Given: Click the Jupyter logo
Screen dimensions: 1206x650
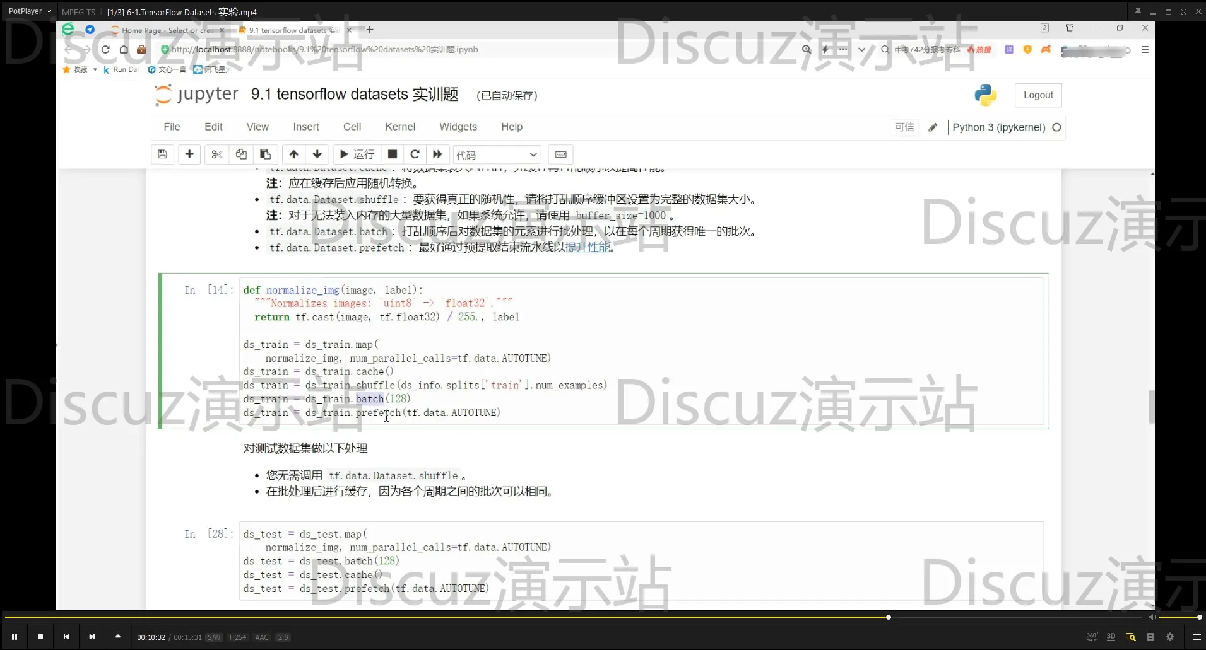Looking at the screenshot, I should pos(196,95).
